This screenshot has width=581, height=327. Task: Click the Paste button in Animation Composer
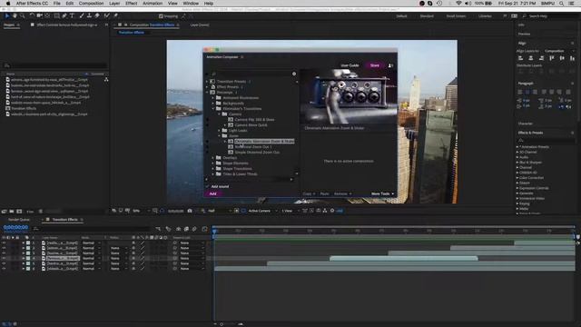[x=324, y=193]
